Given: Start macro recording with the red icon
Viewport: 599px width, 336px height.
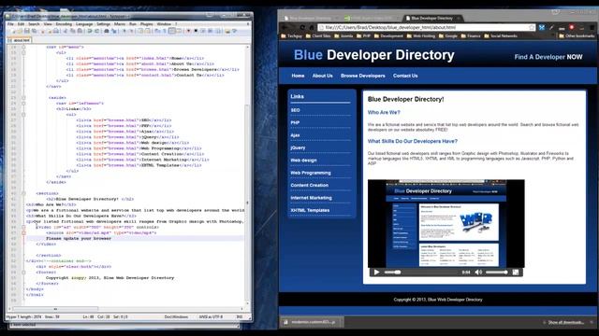Looking at the screenshot, I should click(x=189, y=31).
